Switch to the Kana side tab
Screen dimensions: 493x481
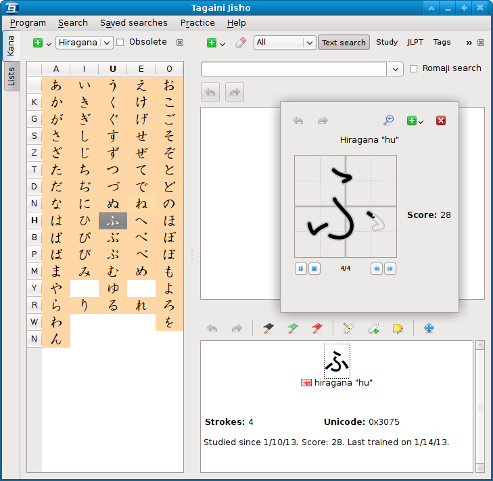(11, 46)
